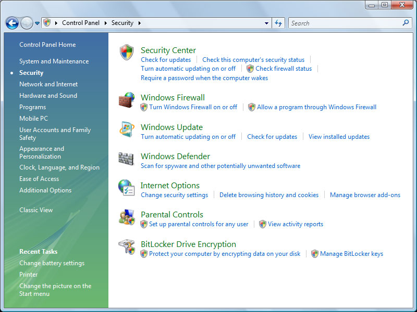417x312 pixels.
Task: Open User Accounts and Family Safety
Action: (x=55, y=134)
